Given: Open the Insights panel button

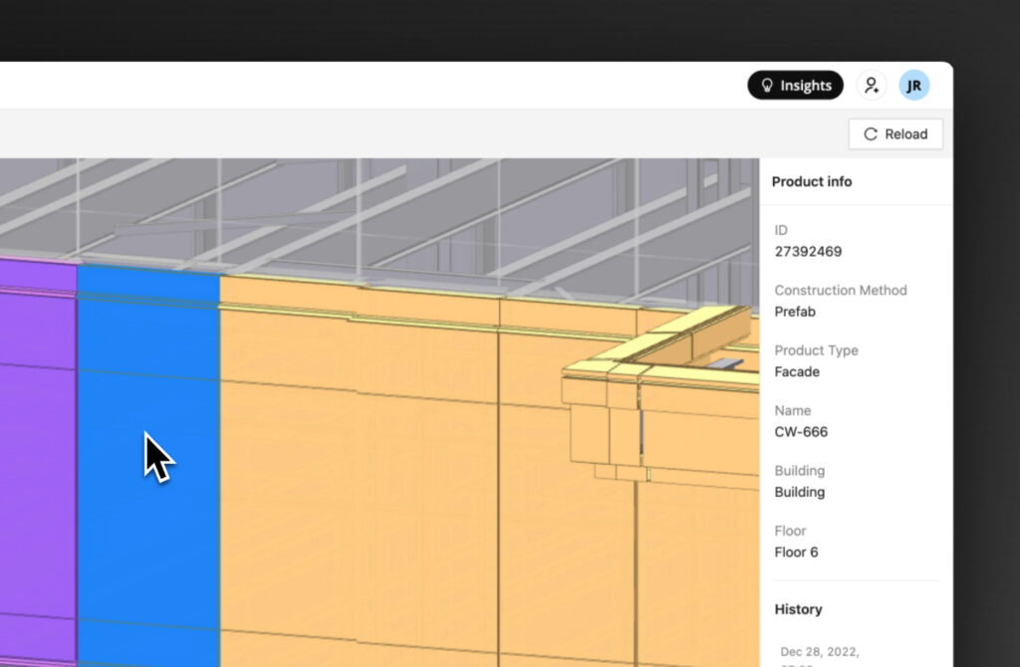Looking at the screenshot, I should (x=795, y=86).
